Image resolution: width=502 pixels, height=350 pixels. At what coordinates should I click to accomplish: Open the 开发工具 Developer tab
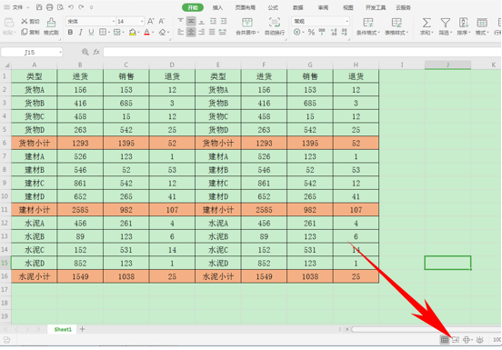click(376, 7)
